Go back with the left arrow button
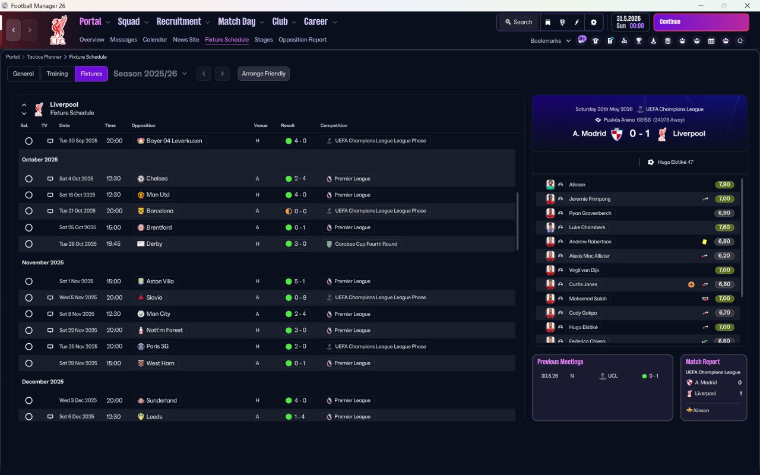 pyautogui.click(x=14, y=30)
